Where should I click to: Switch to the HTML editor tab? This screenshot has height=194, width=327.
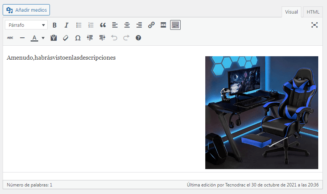(x=313, y=12)
